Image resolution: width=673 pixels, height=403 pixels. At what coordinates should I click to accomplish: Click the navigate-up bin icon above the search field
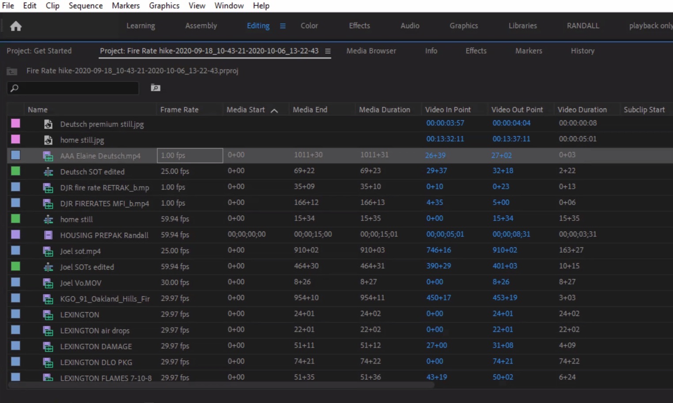[x=11, y=71]
